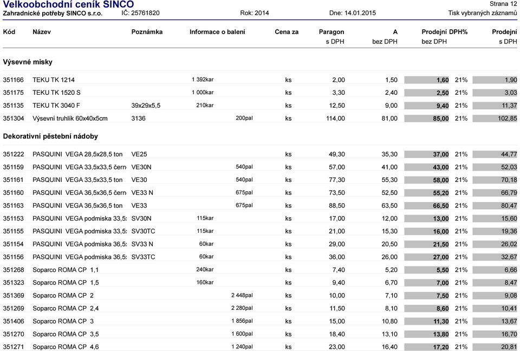Click the packaging value '200pal'

click(x=244, y=118)
